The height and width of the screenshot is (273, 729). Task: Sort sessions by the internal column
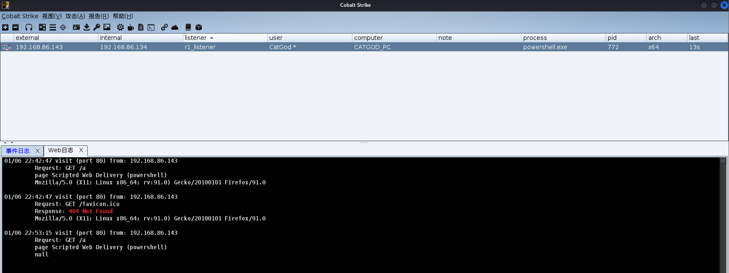140,38
